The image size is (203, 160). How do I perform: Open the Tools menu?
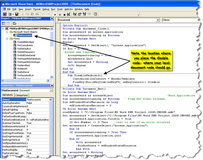click(x=60, y=9)
